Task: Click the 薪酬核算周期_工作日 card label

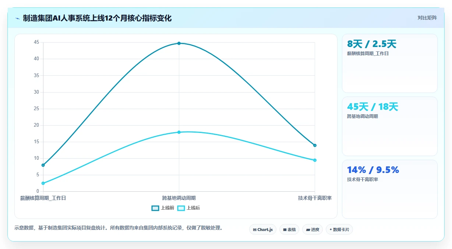Action: [368, 54]
